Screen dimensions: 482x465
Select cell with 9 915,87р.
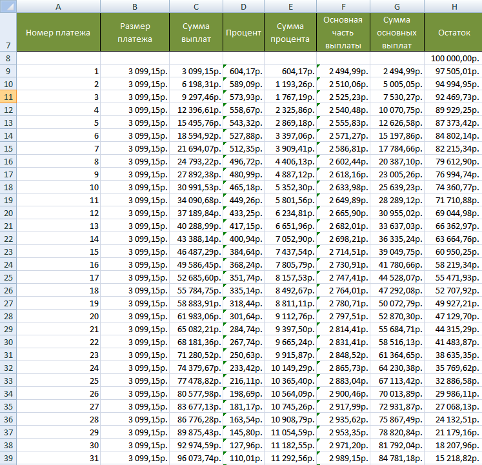[290, 355]
